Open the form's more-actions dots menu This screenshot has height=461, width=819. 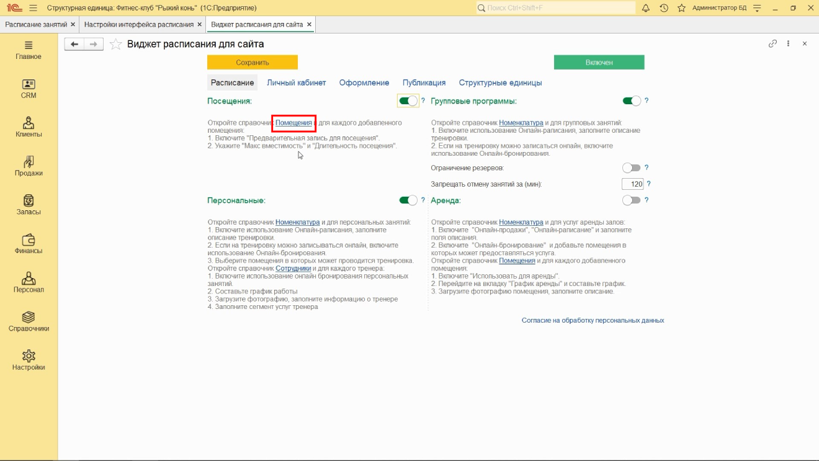[x=789, y=44]
